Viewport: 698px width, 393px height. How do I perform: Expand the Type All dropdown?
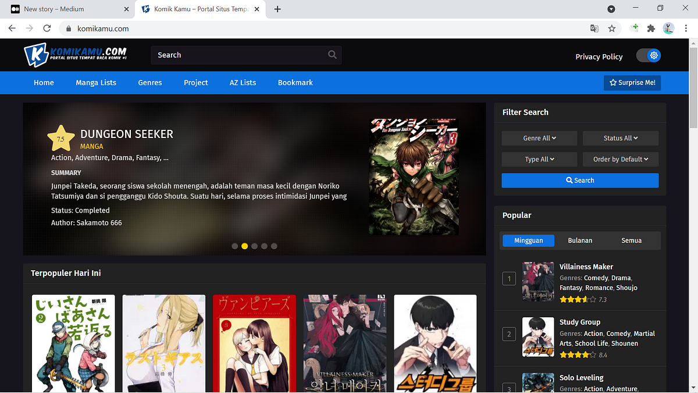point(539,159)
